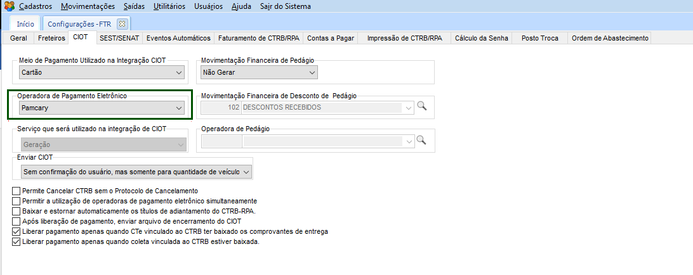
Task: Expand Meio de Pagamento dropdown showing Cartão
Action: pyautogui.click(x=102, y=72)
